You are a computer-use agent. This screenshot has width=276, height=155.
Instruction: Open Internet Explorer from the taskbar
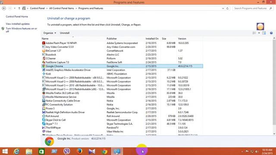pyautogui.click(x=16, y=151)
